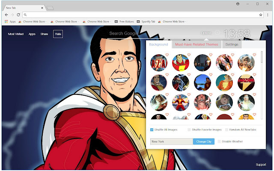Select the SHAZAM! logo background thumbnail
The height and width of the screenshot is (171, 274).
pos(246,83)
